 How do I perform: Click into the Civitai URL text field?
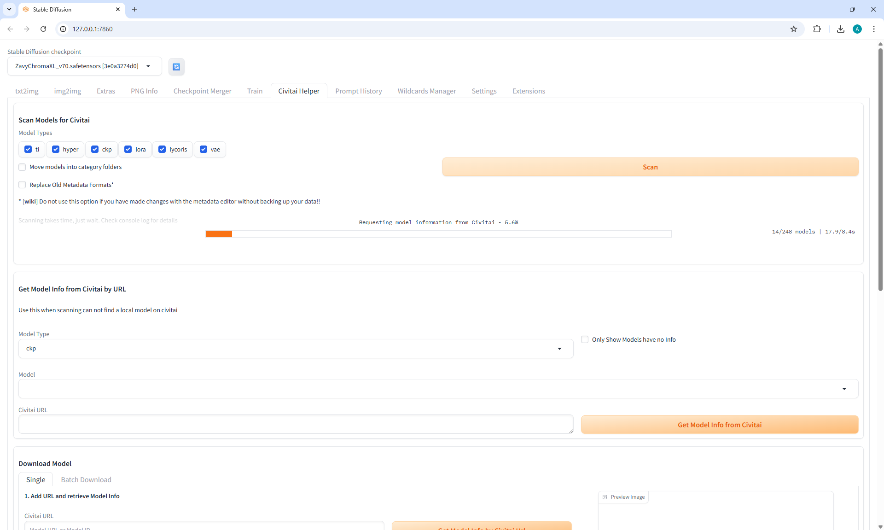(x=296, y=424)
